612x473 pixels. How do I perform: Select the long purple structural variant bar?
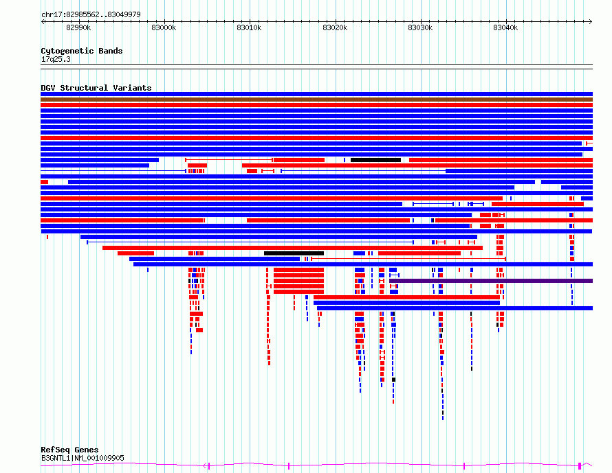tap(491, 281)
